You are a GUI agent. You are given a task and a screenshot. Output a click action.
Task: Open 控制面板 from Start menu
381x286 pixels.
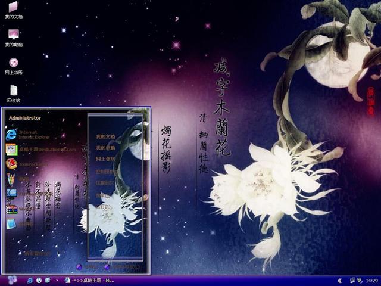[x=105, y=171]
